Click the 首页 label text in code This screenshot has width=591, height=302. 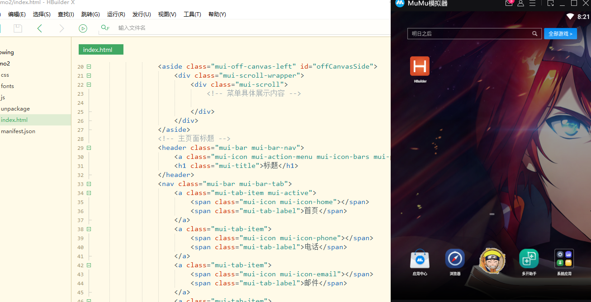(311, 211)
